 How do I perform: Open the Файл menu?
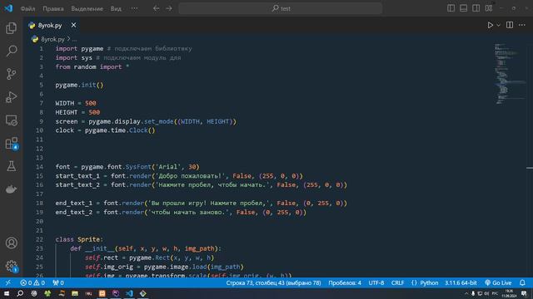(x=27, y=9)
